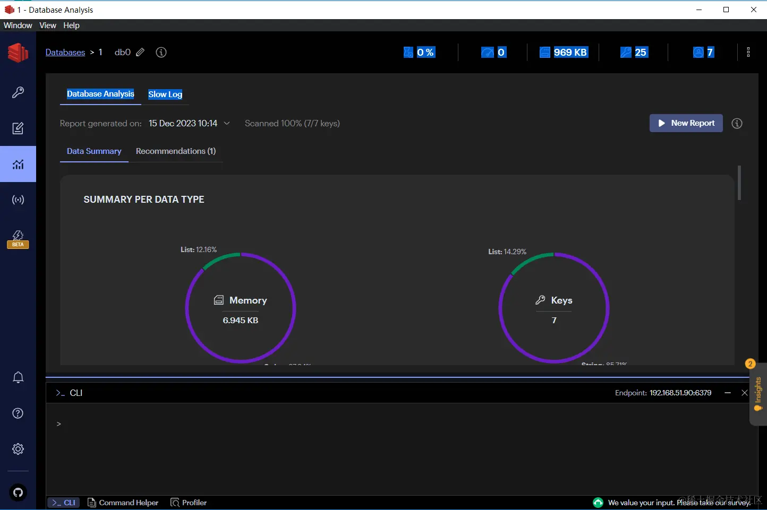The height and width of the screenshot is (510, 767).
Task: Open the three-dot more menu
Action: (x=748, y=52)
